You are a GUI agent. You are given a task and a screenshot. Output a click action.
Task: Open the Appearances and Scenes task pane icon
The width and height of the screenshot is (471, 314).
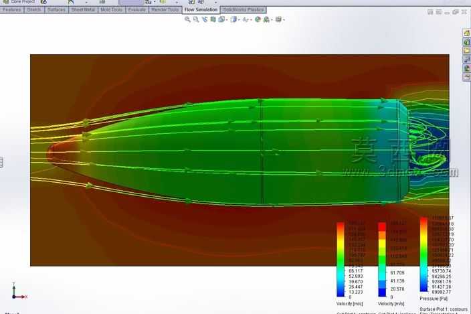[x=467, y=68]
